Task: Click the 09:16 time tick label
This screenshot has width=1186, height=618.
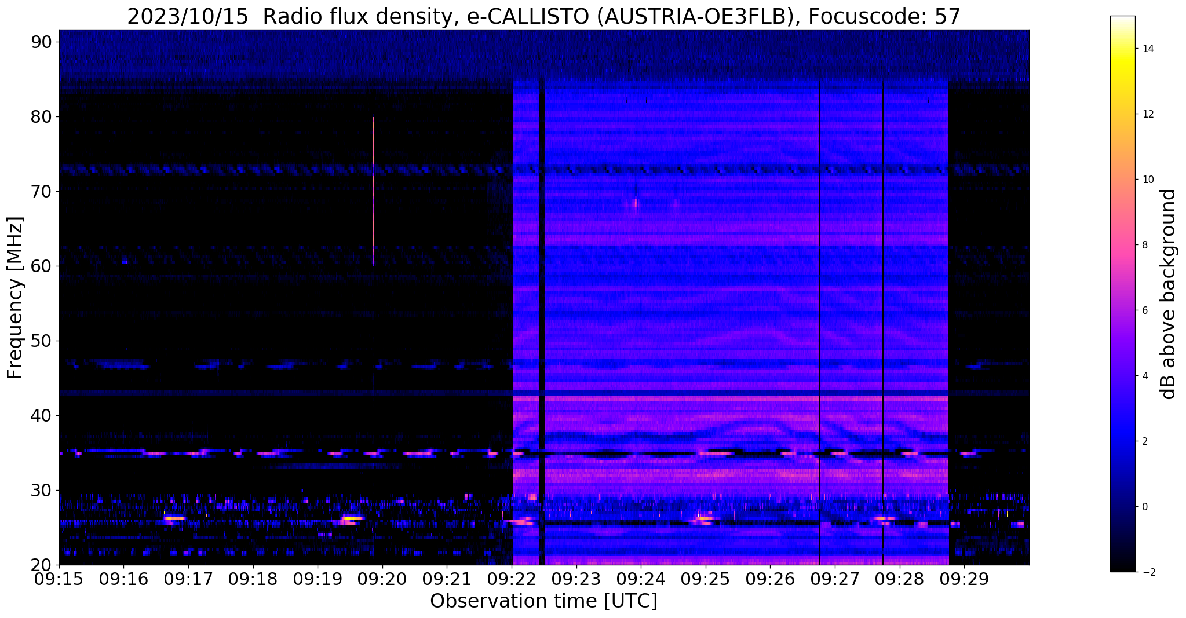Action: (123, 579)
